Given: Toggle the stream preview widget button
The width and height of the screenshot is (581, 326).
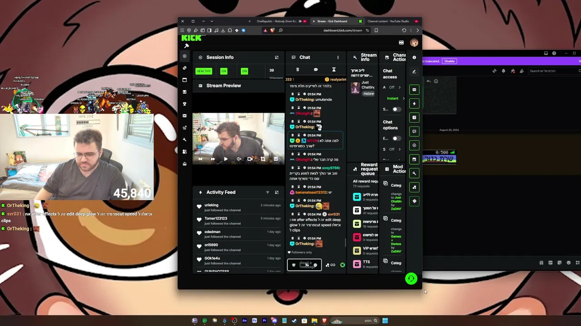Looking at the screenshot, I should tap(414, 90).
